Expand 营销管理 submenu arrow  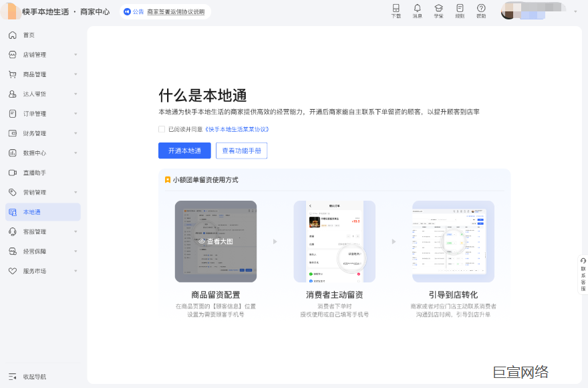pos(76,192)
